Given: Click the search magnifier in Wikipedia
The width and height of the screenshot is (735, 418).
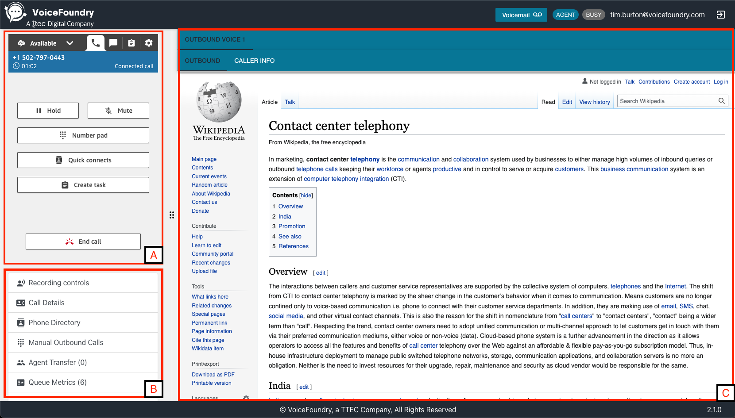Looking at the screenshot, I should 721,101.
